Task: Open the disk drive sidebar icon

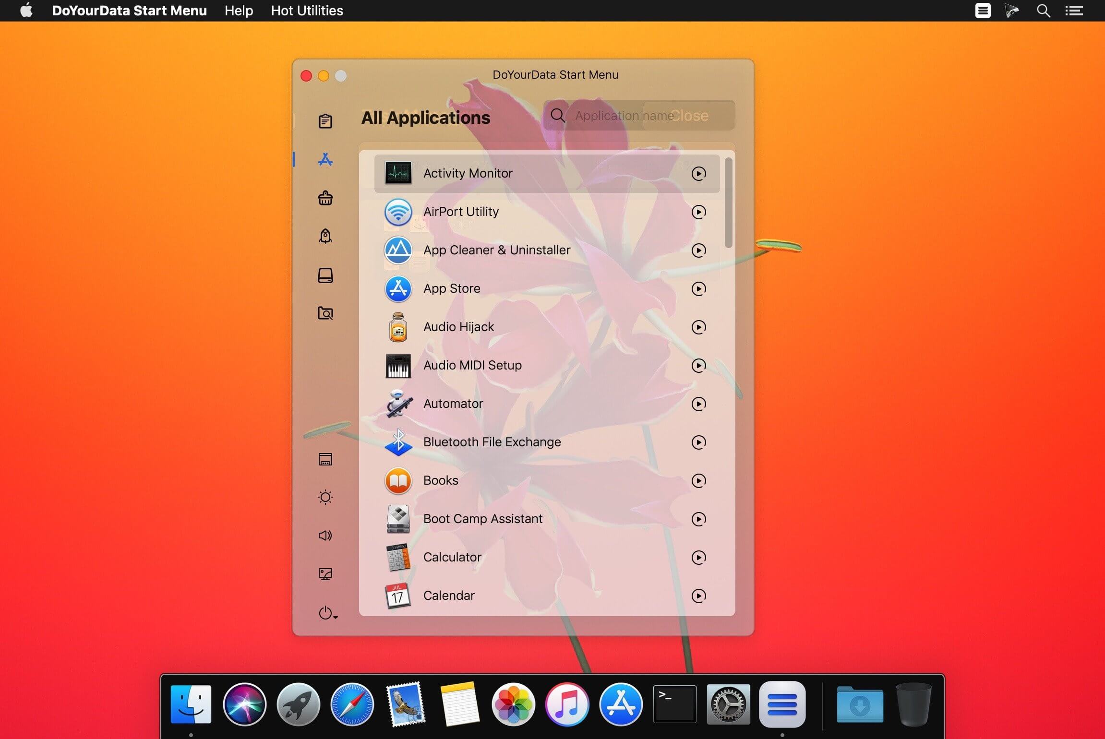Action: point(325,275)
